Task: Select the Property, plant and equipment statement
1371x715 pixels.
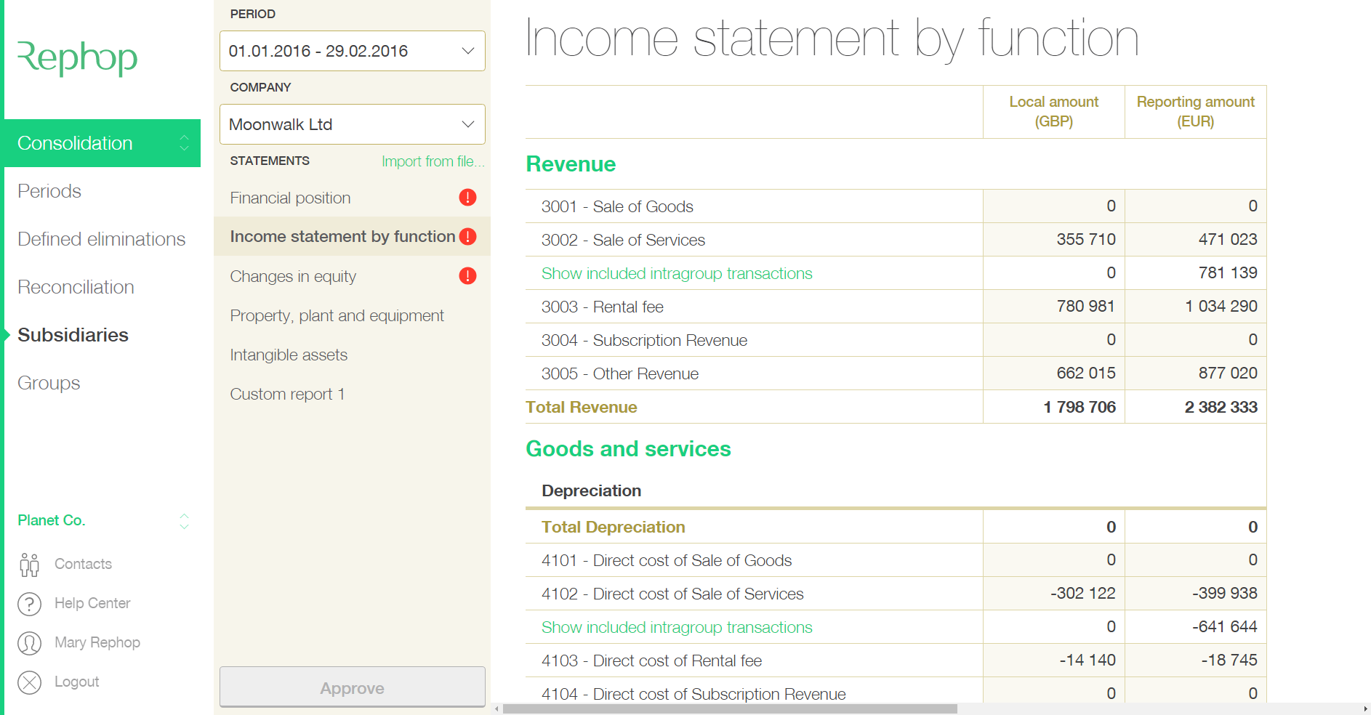Action: [337, 315]
